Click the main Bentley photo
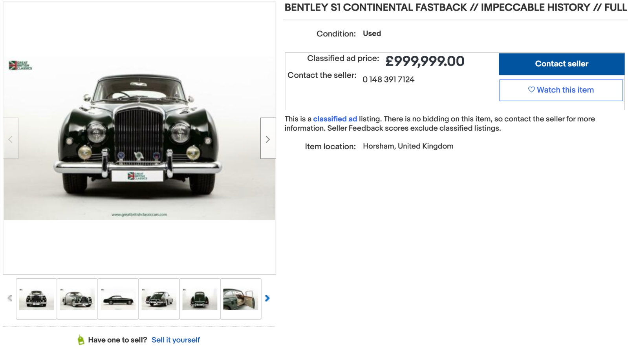 point(139,137)
